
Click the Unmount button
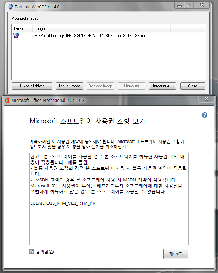click(131, 86)
